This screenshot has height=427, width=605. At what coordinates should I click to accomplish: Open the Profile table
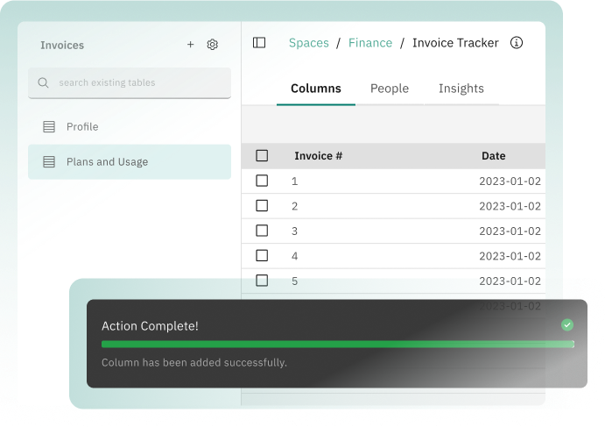pyautogui.click(x=130, y=127)
